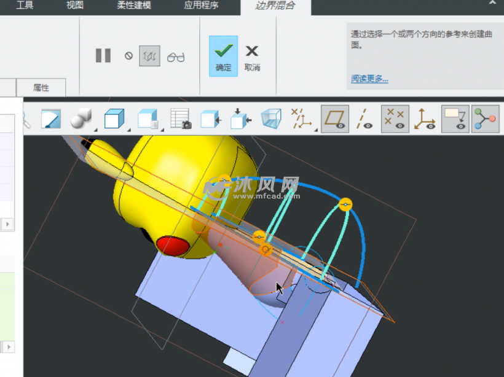
Task: Expand the datum display filters dropdown arrow
Action: (x=316, y=130)
